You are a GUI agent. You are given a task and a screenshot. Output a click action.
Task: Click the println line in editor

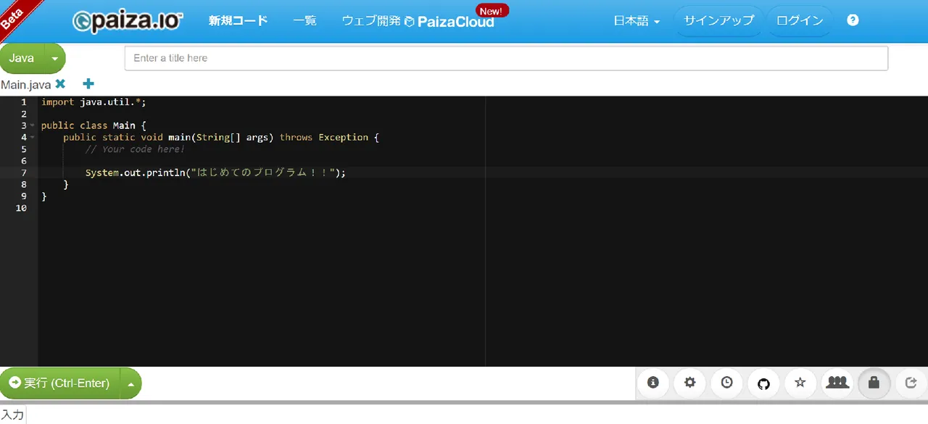[215, 172]
